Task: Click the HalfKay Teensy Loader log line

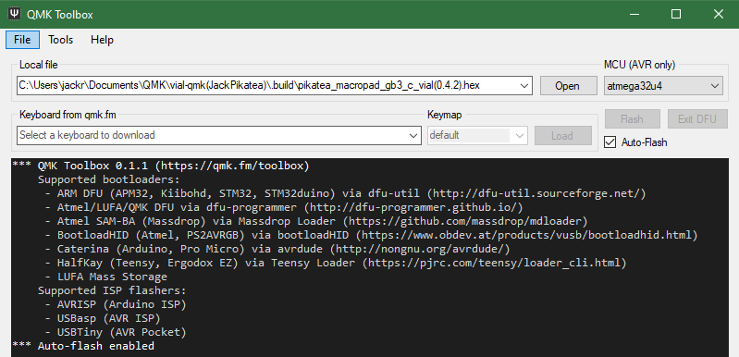Action: pos(336,263)
